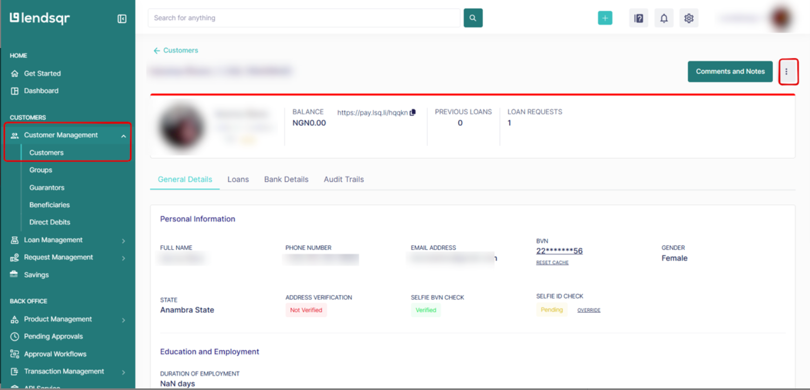Click the Comments and Notes button
The image size is (810, 390).
coord(729,72)
